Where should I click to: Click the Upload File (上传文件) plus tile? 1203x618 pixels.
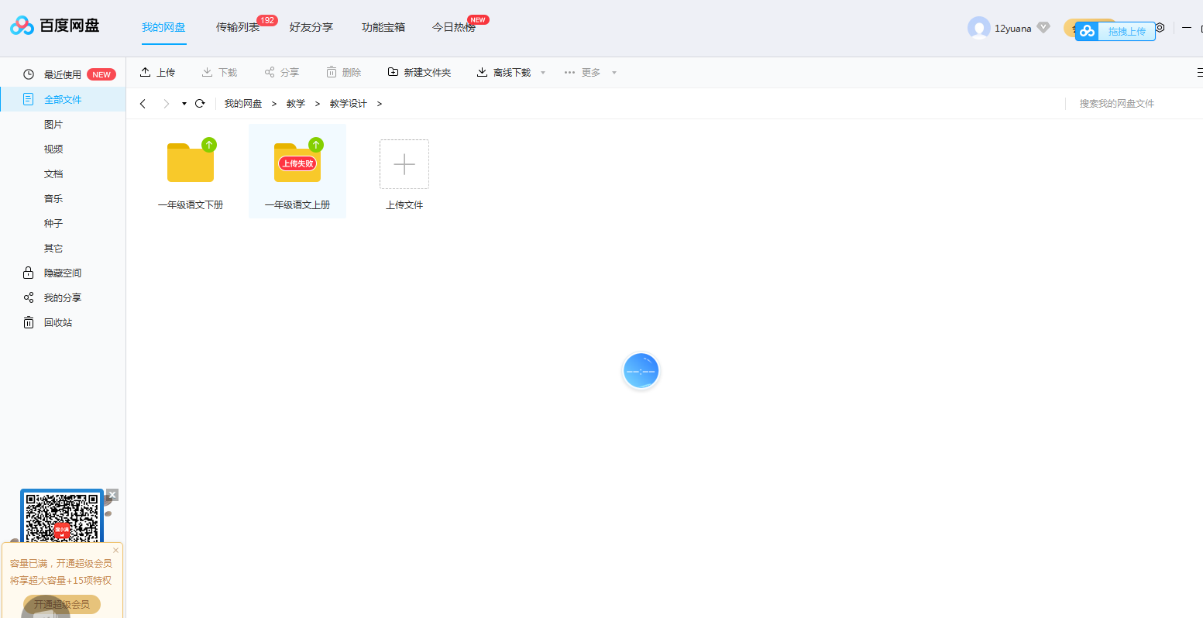pos(404,164)
